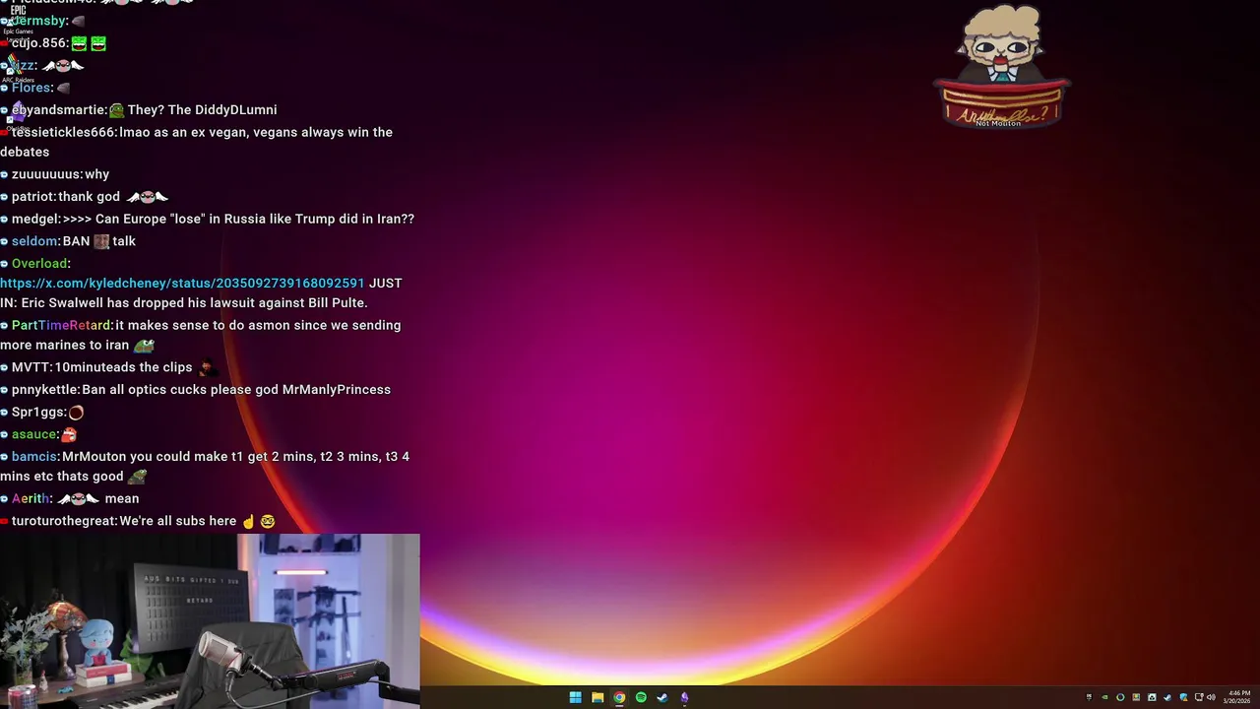Click the ebyandsmartie 'They? The DiddyDLumni' message
The image size is (1260, 709).
click(139, 110)
